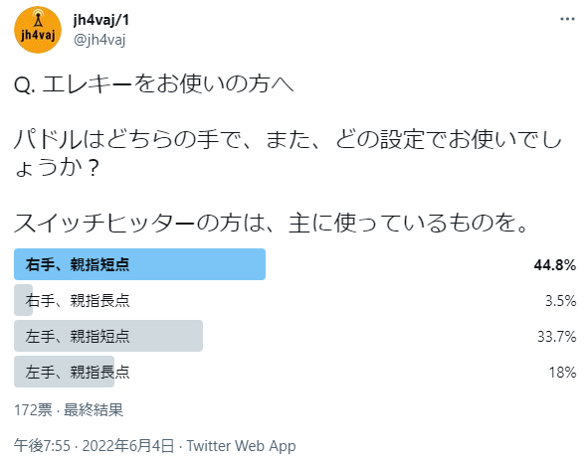The width and height of the screenshot is (587, 462).
Task: Click the 33.7% result percentage
Action: (x=557, y=337)
